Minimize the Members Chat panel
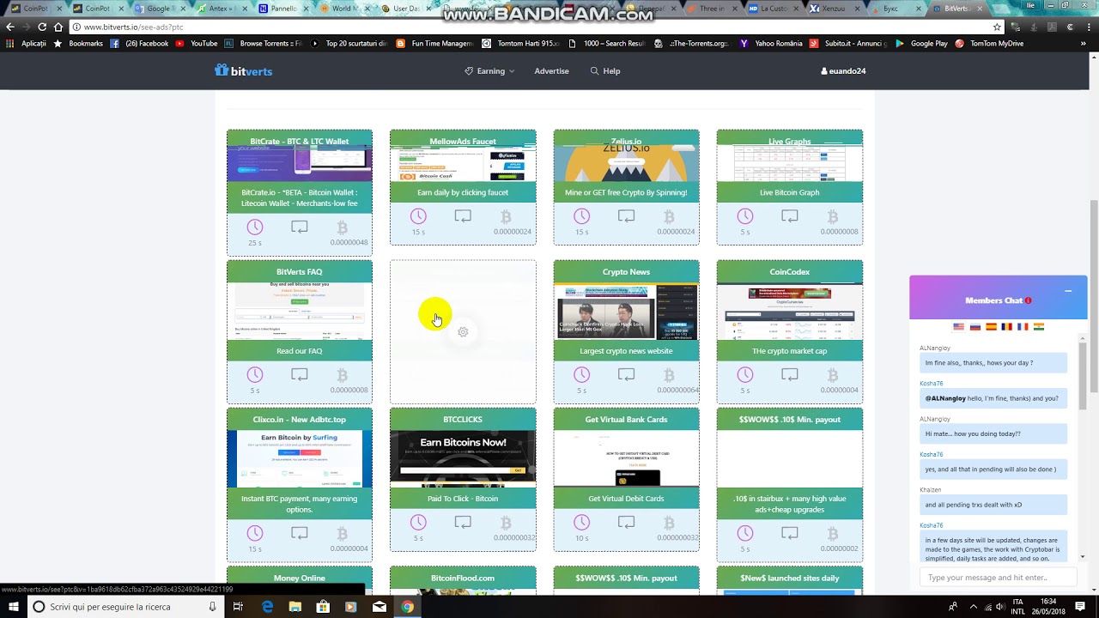Viewport: 1099px width, 618px height. [1068, 291]
